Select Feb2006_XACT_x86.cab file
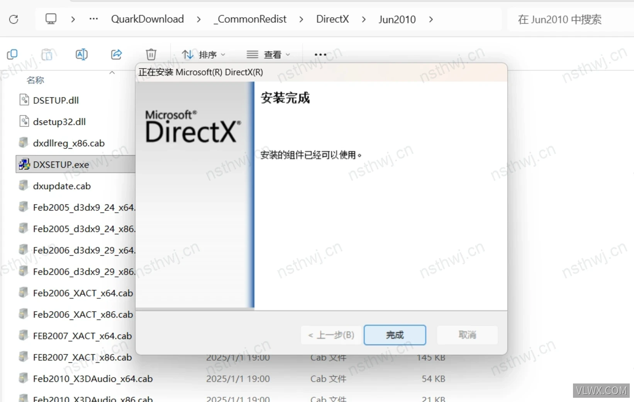The image size is (634, 402). click(x=83, y=314)
